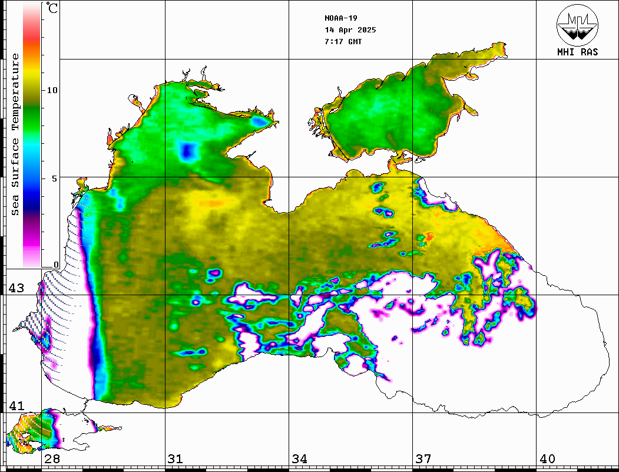Image resolution: width=619 pixels, height=472 pixels.
Task: Click the "0" tick on color scale
Action: coord(56,265)
